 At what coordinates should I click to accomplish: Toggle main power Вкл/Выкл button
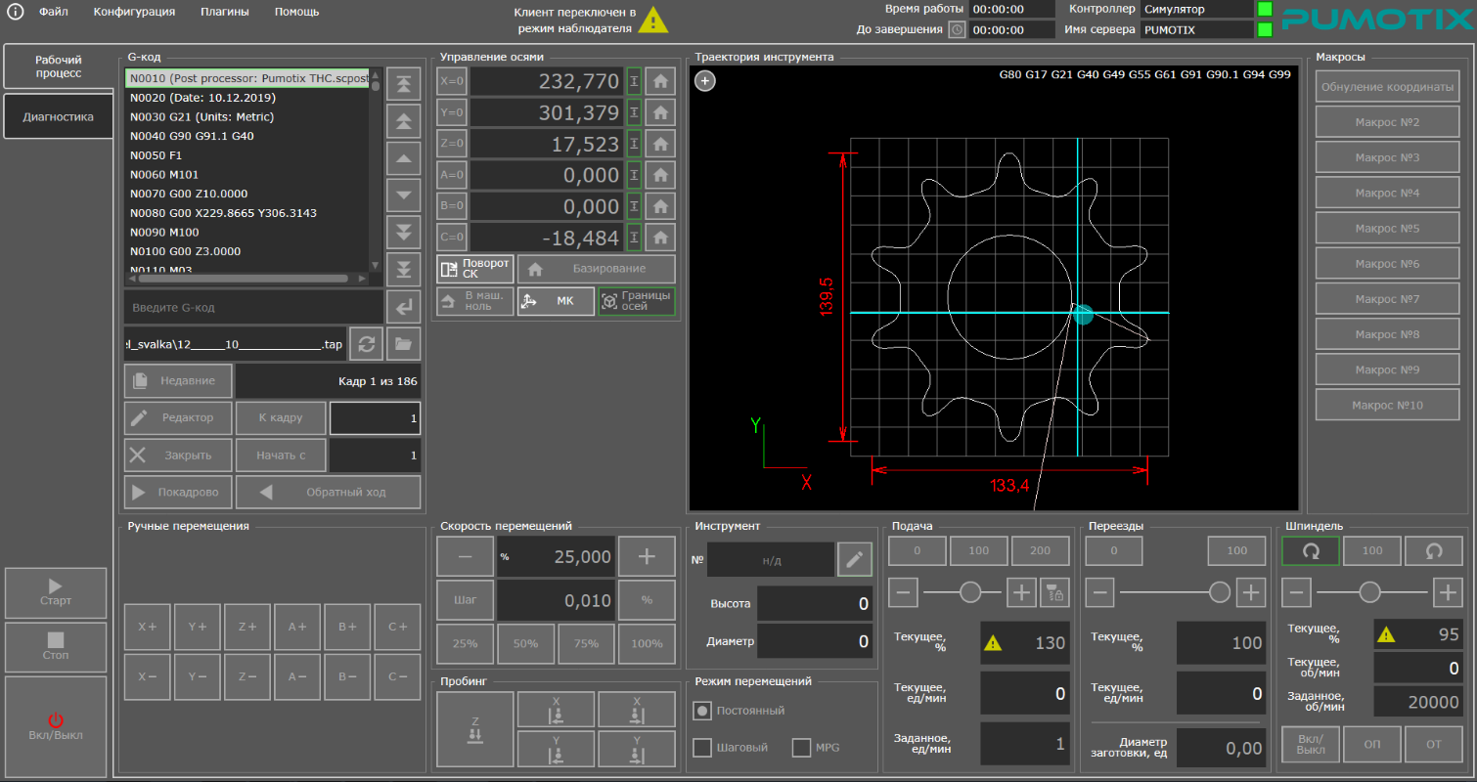(56, 726)
